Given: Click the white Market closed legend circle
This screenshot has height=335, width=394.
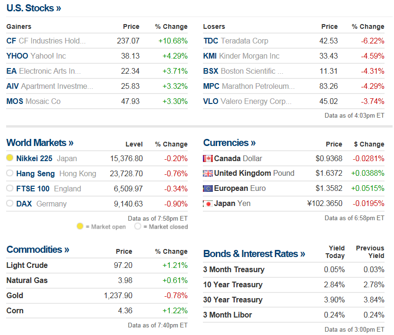Looking at the screenshot, I should tap(138, 226).
